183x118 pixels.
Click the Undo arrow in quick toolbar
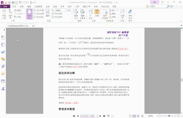(x=24, y=2)
